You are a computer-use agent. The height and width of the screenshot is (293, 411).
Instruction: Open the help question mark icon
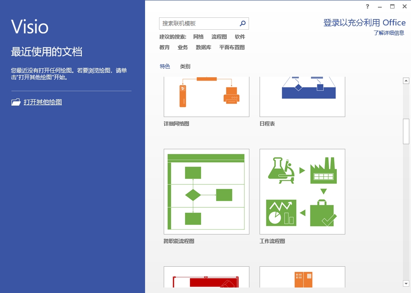coord(367,6)
